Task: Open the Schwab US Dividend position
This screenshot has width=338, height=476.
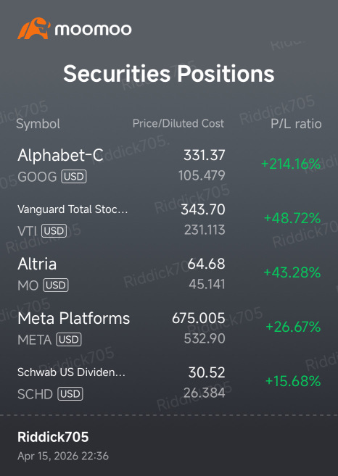Action: point(169,383)
